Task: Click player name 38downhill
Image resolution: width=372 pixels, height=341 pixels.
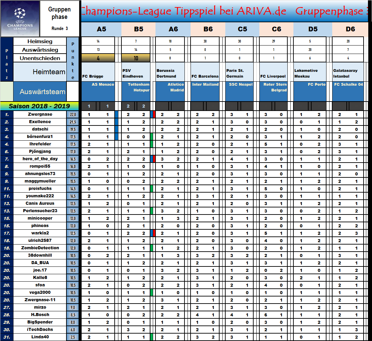Action: 40,255
